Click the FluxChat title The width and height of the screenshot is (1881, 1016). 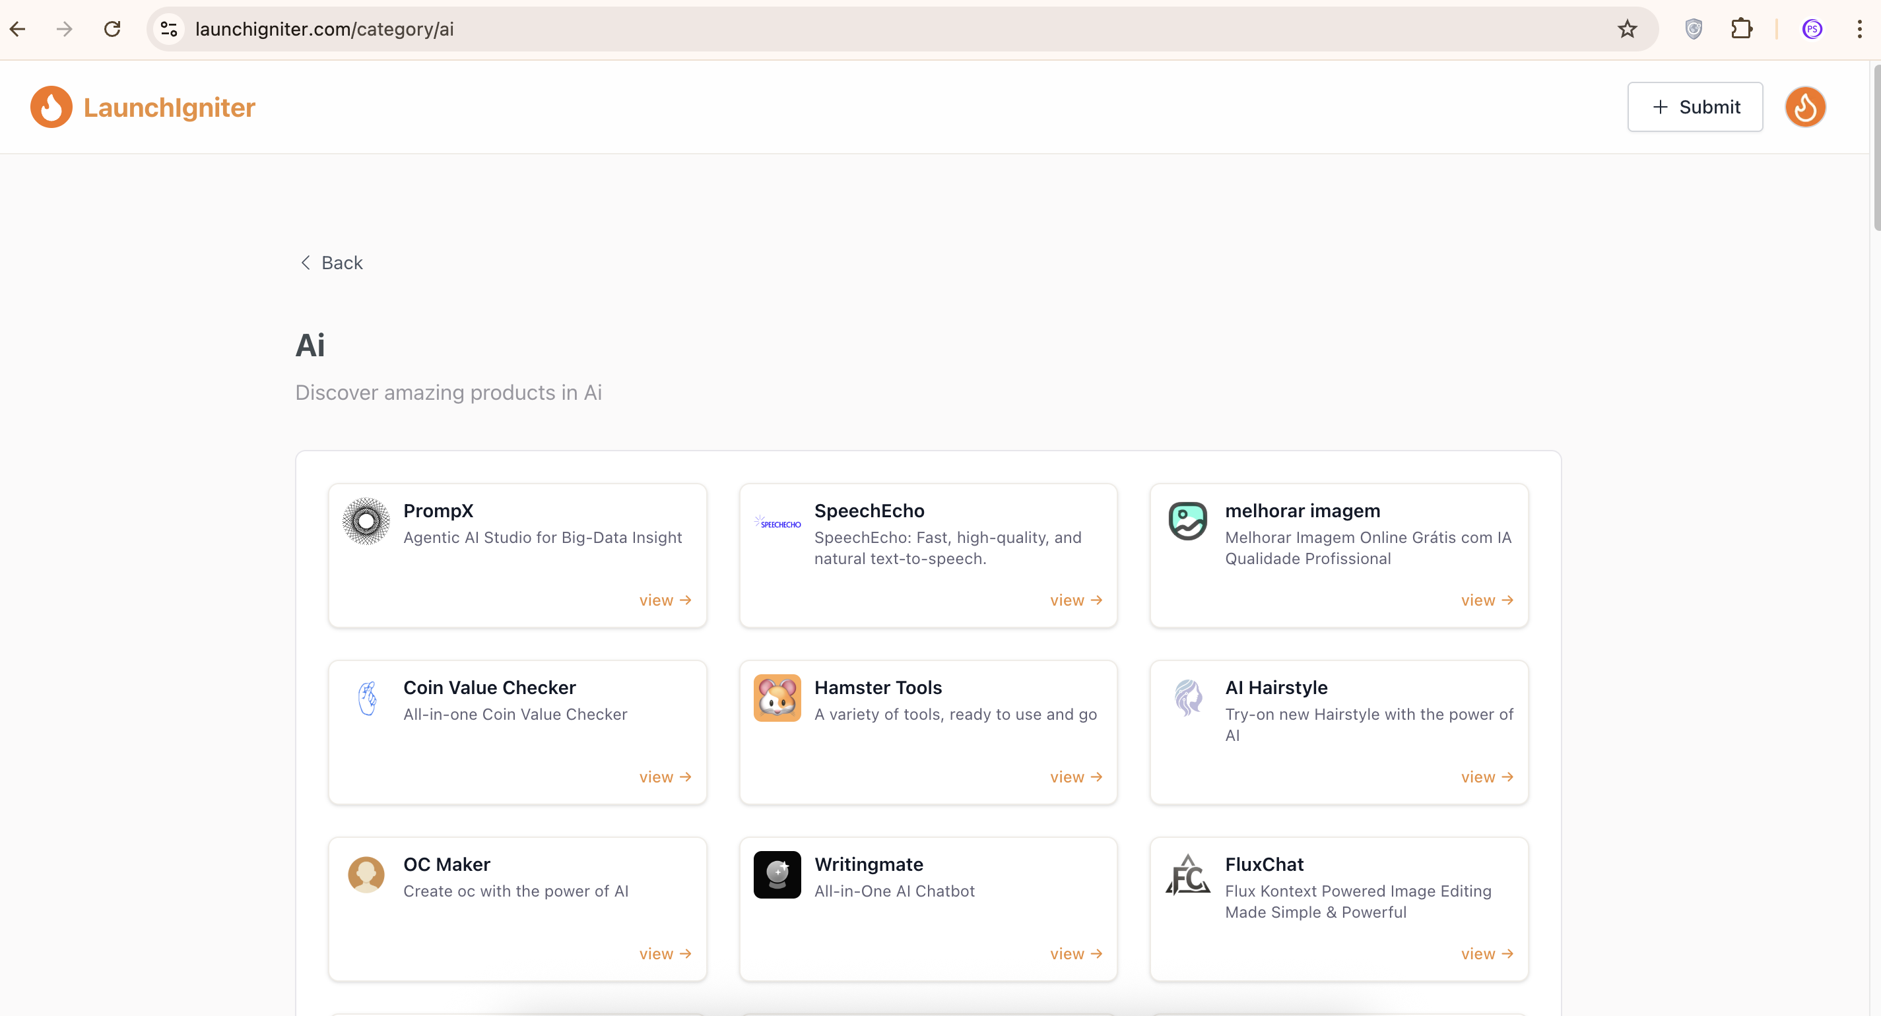1264,864
